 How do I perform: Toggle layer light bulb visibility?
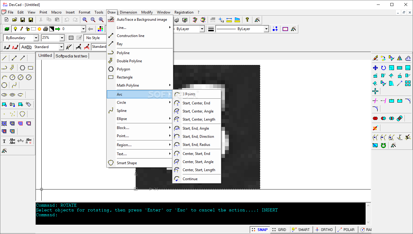tap(15, 29)
